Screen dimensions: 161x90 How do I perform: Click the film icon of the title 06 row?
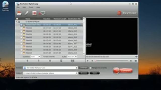[x=24, y=40]
